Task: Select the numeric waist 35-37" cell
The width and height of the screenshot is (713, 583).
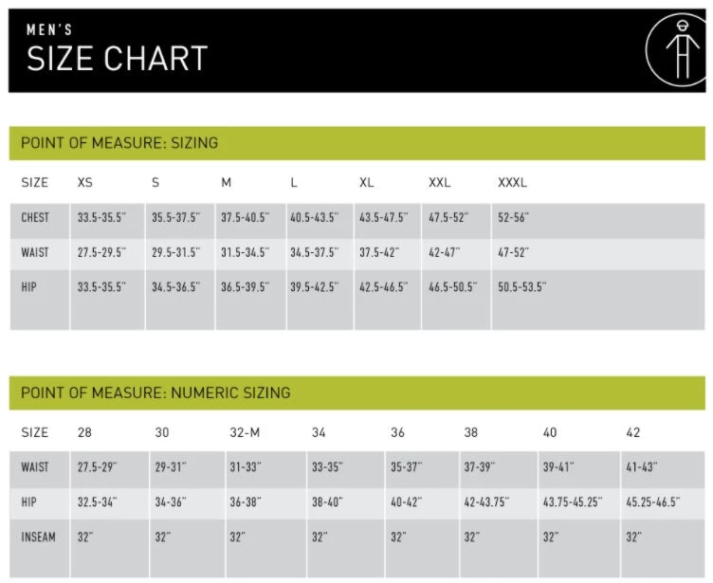Action: pyautogui.click(x=407, y=467)
